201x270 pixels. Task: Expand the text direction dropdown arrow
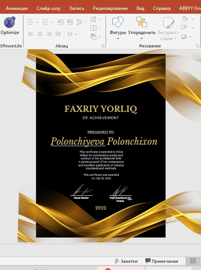[x=99, y=19]
